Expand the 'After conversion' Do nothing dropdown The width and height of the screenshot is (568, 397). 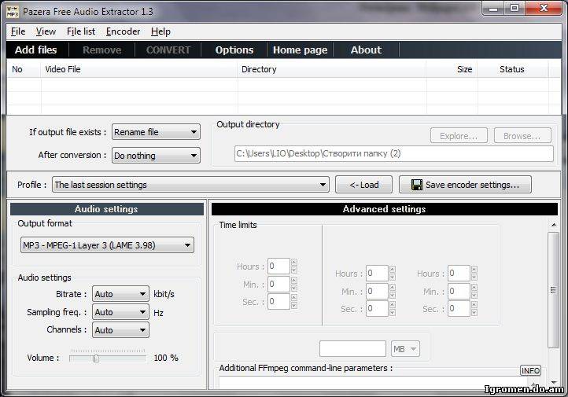coord(156,156)
